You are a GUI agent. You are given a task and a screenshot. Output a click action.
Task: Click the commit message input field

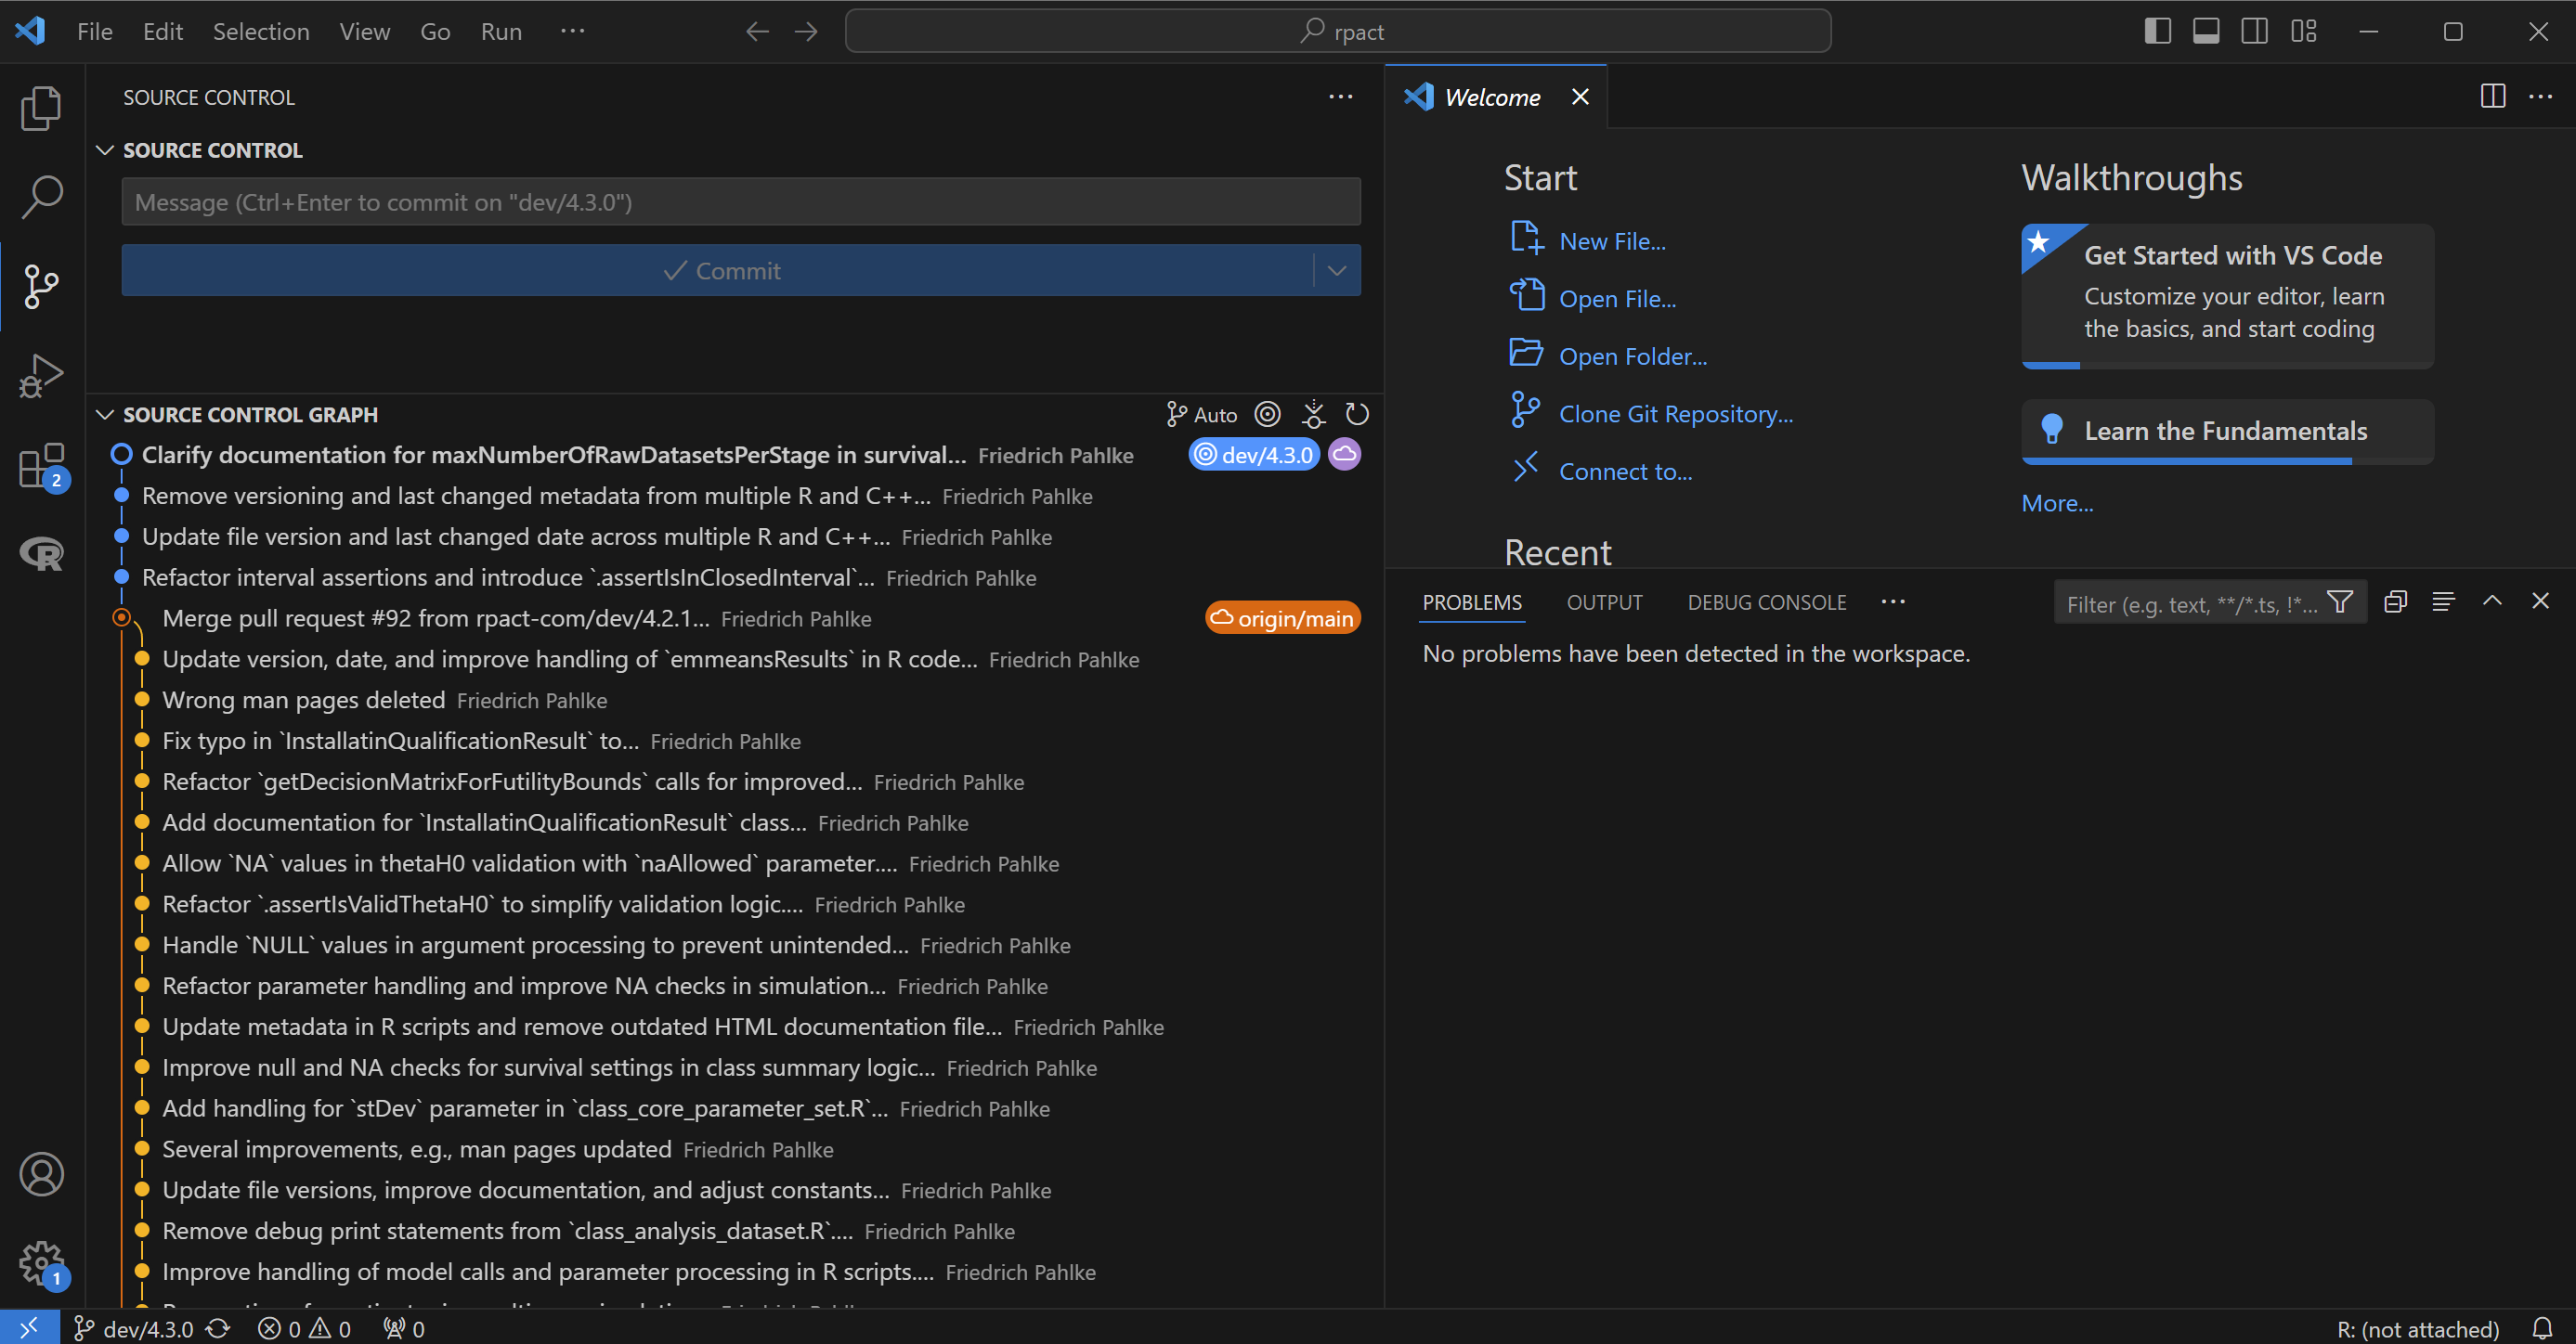point(740,201)
